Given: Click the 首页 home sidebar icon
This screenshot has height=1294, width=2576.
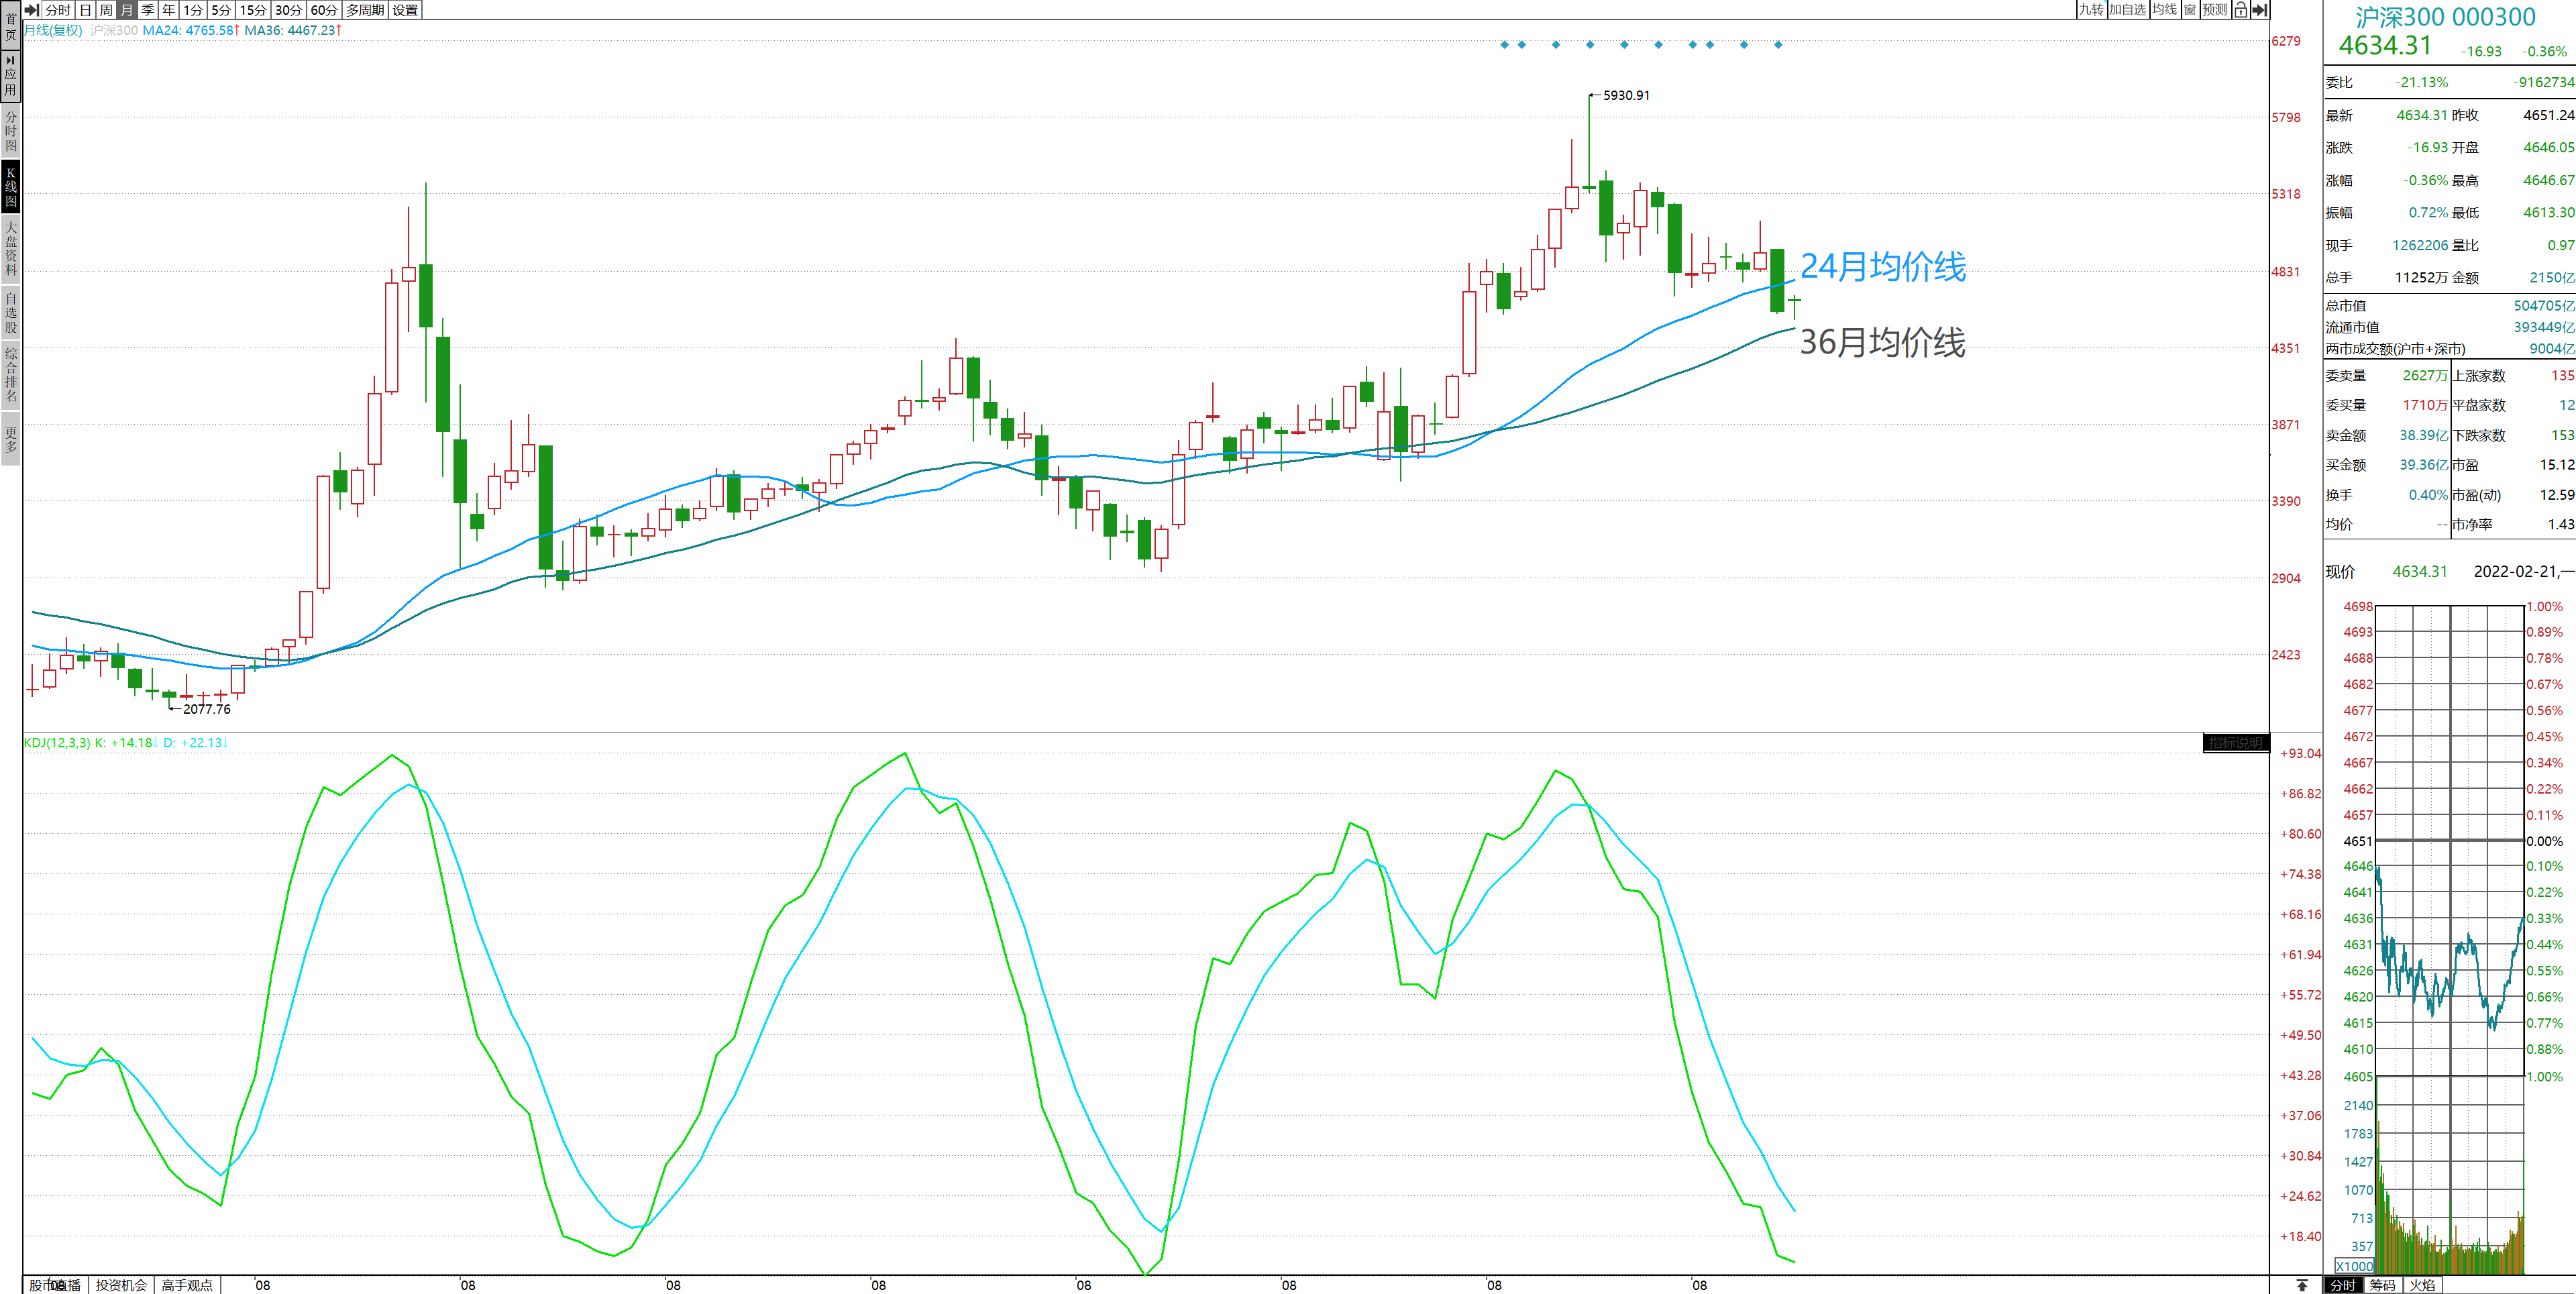Looking at the screenshot, I should [10, 25].
